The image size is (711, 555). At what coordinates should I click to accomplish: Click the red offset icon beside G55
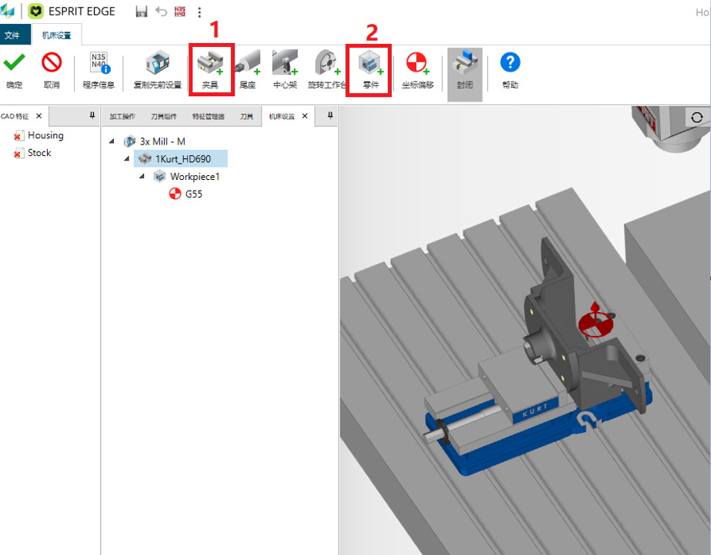175,194
